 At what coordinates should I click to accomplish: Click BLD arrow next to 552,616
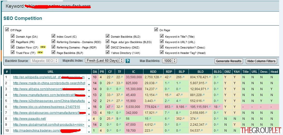click(x=203, y=101)
